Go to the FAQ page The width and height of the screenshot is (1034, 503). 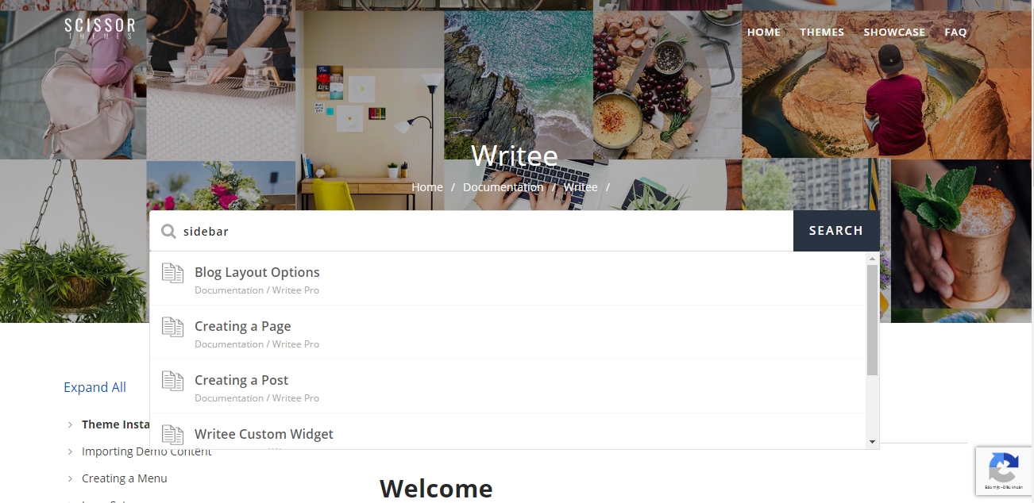(x=955, y=33)
